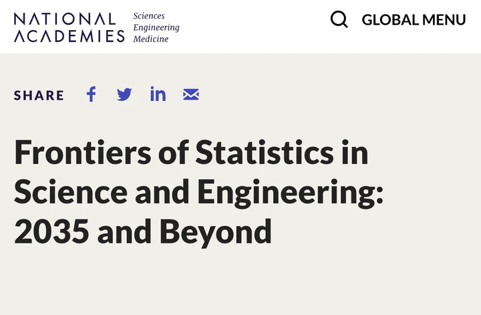481x315 pixels.
Task: Click the Medicine tagline text
Action: (x=151, y=39)
